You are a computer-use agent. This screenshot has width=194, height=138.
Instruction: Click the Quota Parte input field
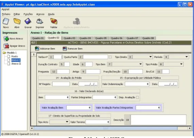[95, 57]
